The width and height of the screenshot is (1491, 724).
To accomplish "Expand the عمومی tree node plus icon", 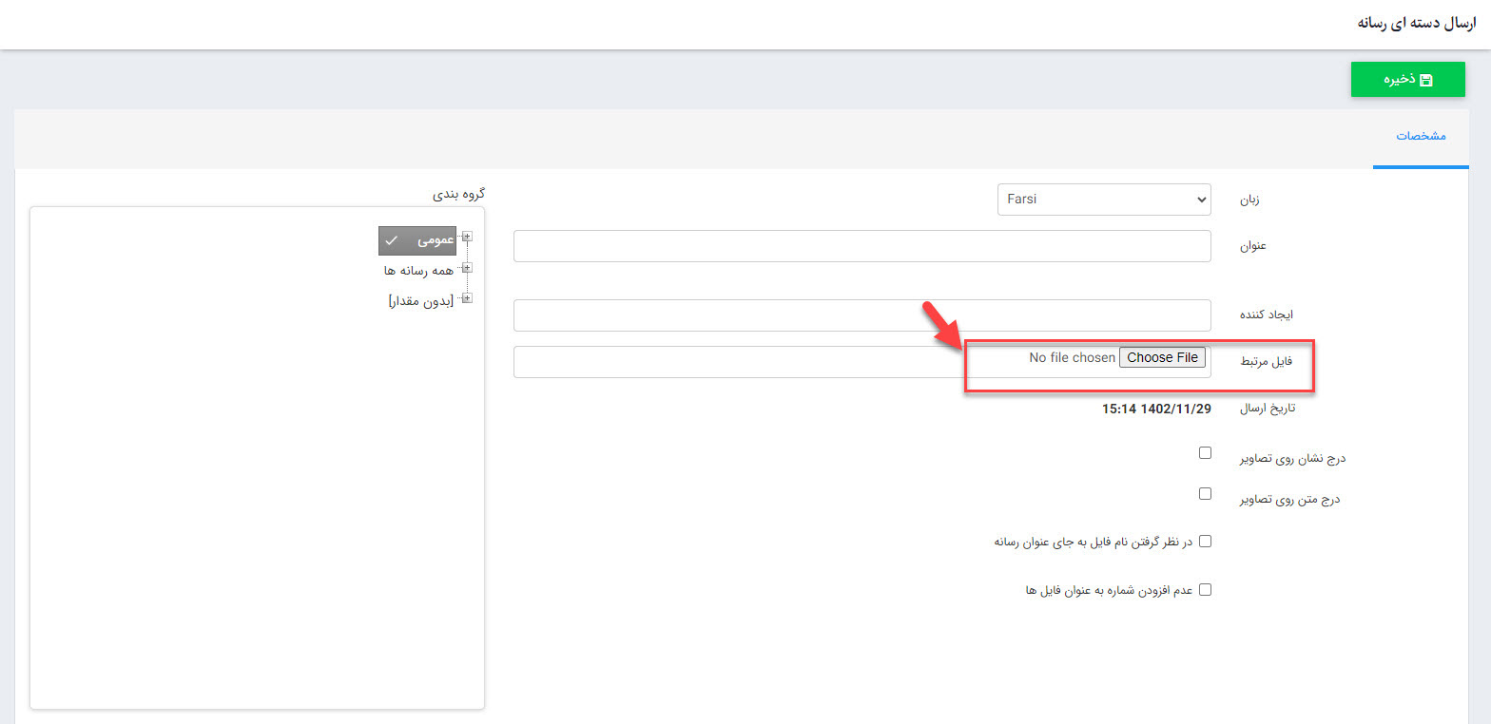I will [x=467, y=237].
